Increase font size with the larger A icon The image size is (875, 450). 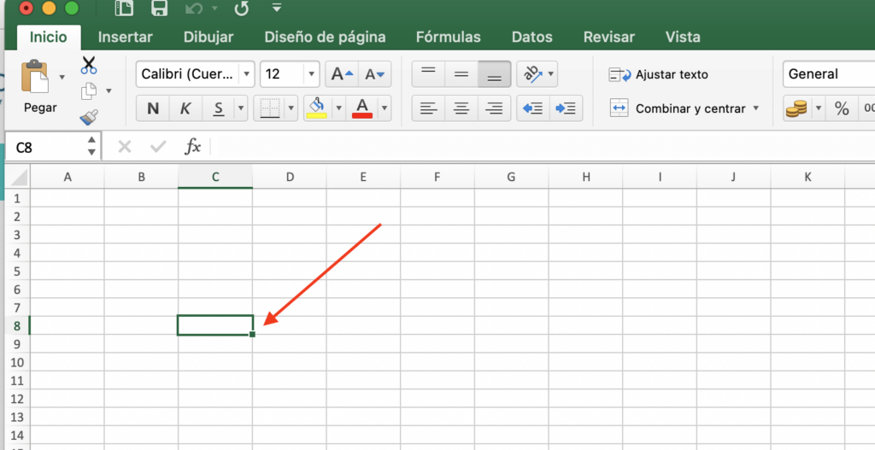pos(342,74)
